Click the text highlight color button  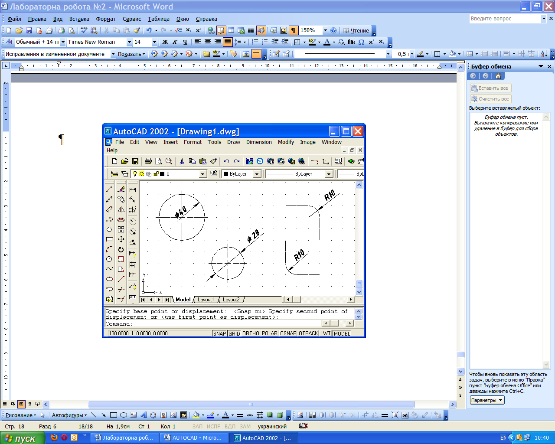312,42
